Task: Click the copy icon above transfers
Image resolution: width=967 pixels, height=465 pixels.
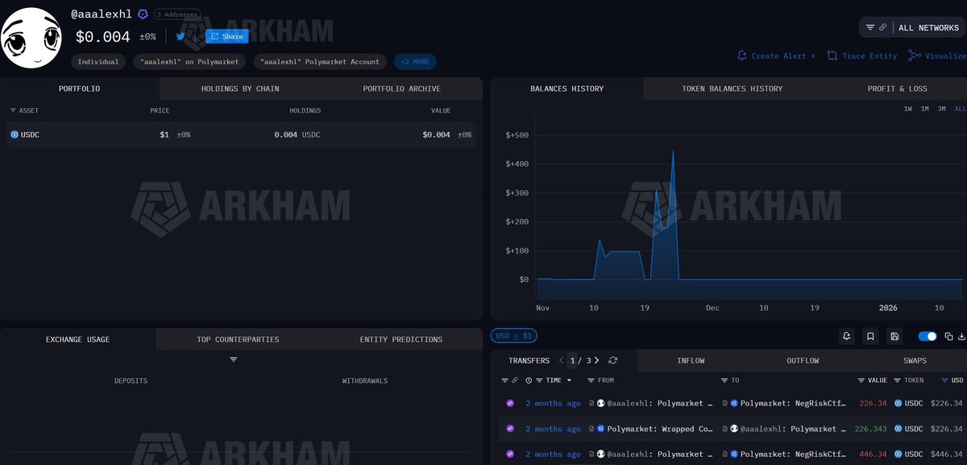Action: coord(948,336)
